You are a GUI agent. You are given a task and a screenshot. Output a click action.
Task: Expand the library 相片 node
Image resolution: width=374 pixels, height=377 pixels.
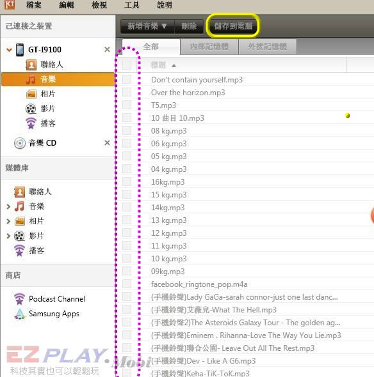(8, 221)
